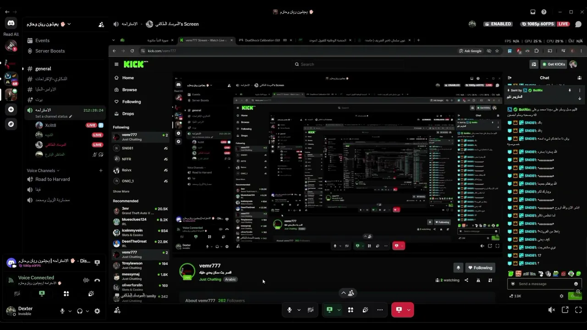Open input device options beside Dexter's microphone
Image resolution: width=587 pixels, height=330 pixels.
coord(70,311)
